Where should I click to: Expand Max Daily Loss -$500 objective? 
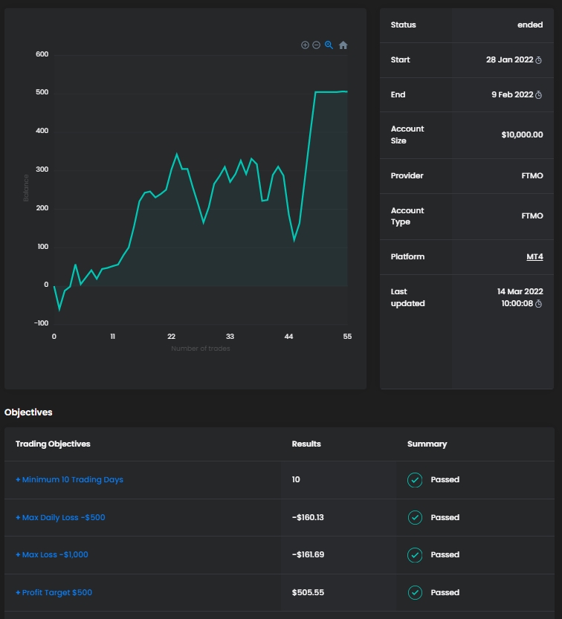coord(60,517)
